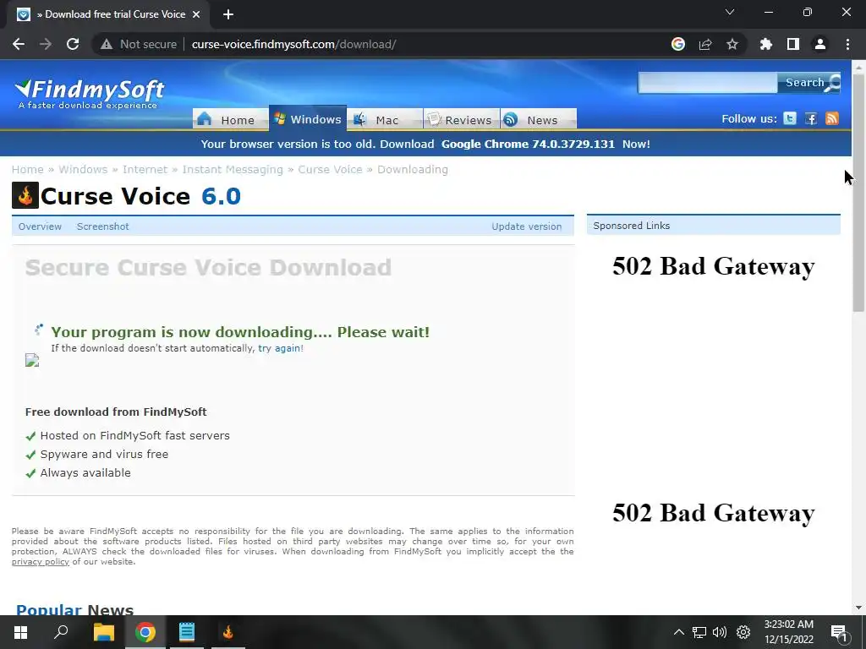Go back with the browser back arrow
The width and height of the screenshot is (866, 649).
pyautogui.click(x=19, y=44)
